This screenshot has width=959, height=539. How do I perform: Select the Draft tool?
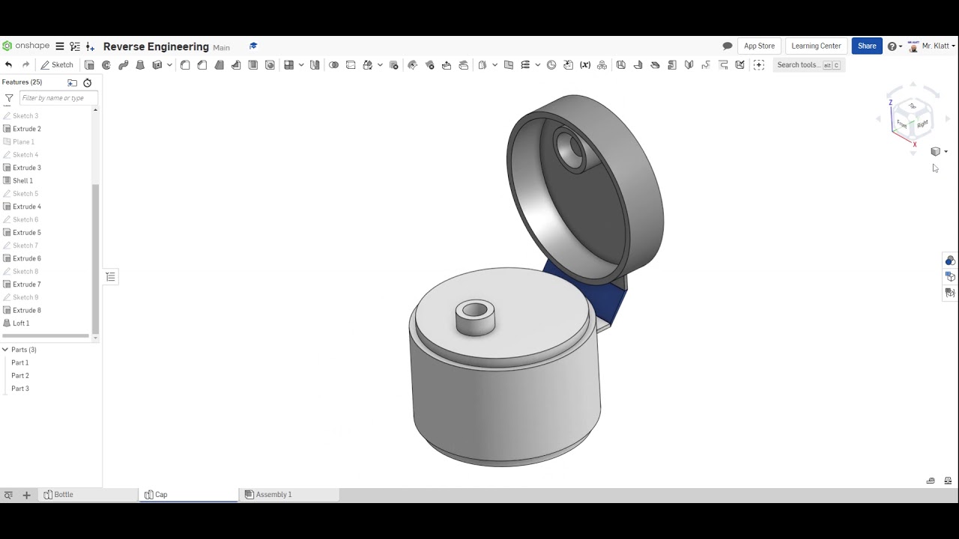[x=220, y=65]
